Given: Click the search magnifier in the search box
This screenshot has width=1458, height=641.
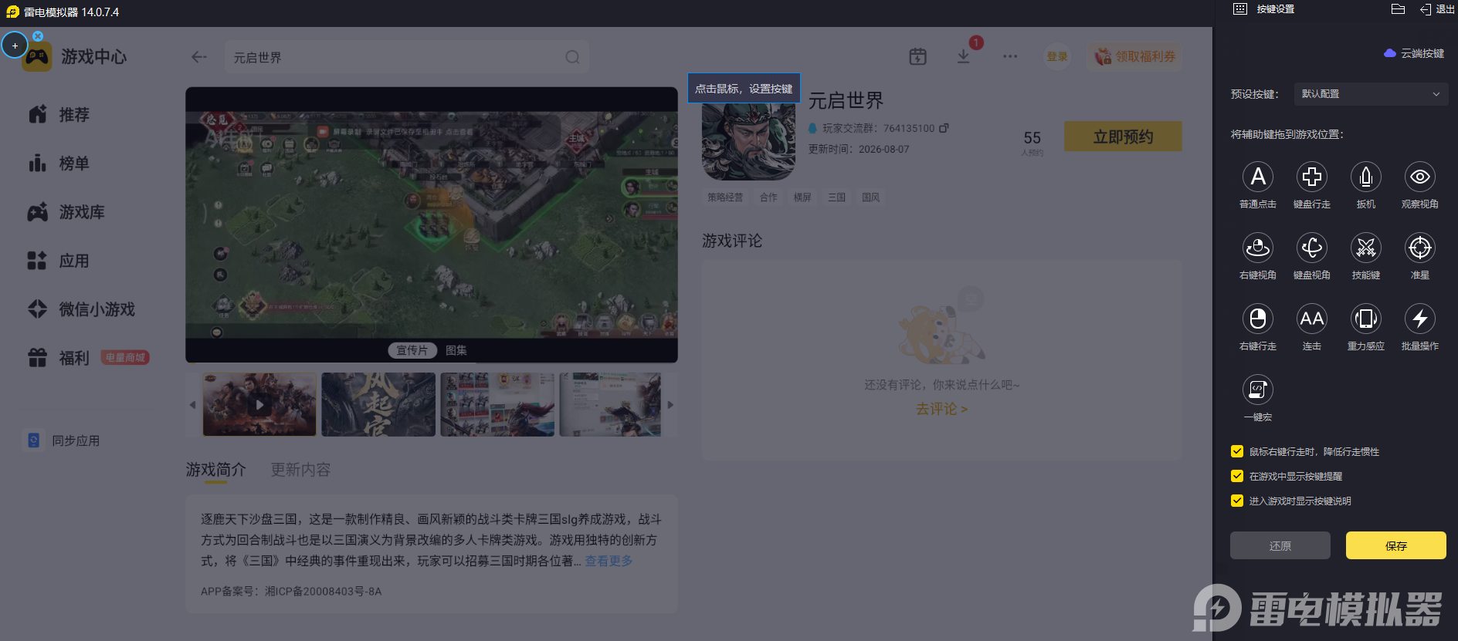Looking at the screenshot, I should [572, 57].
